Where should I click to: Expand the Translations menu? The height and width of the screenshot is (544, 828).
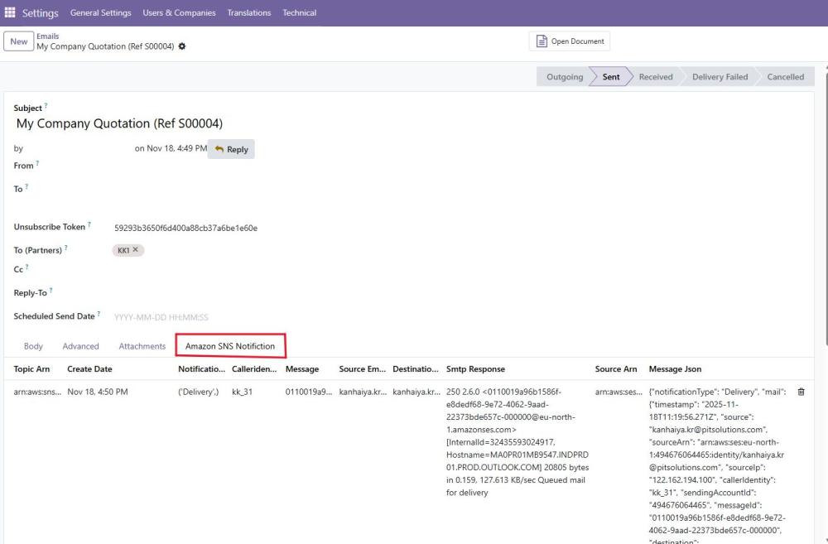248,12
